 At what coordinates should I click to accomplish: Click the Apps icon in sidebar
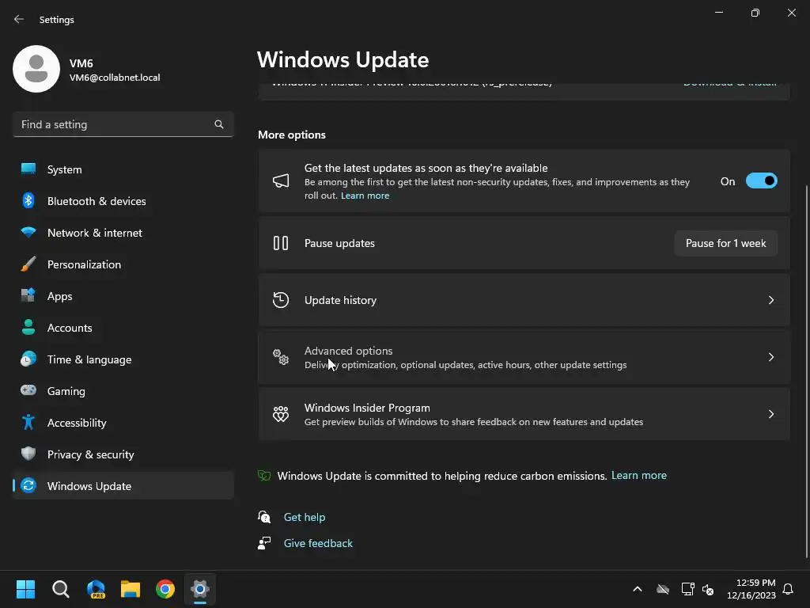tap(28, 296)
